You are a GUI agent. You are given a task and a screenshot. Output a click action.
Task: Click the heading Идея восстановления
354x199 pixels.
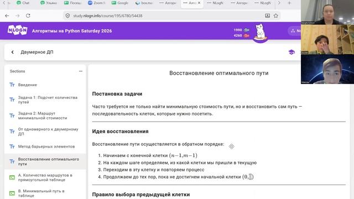(120, 132)
